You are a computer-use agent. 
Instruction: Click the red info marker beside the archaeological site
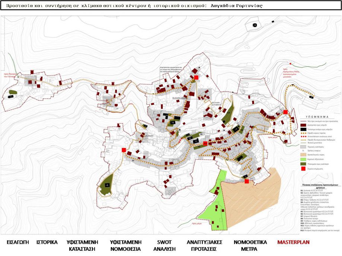pos(247,181)
